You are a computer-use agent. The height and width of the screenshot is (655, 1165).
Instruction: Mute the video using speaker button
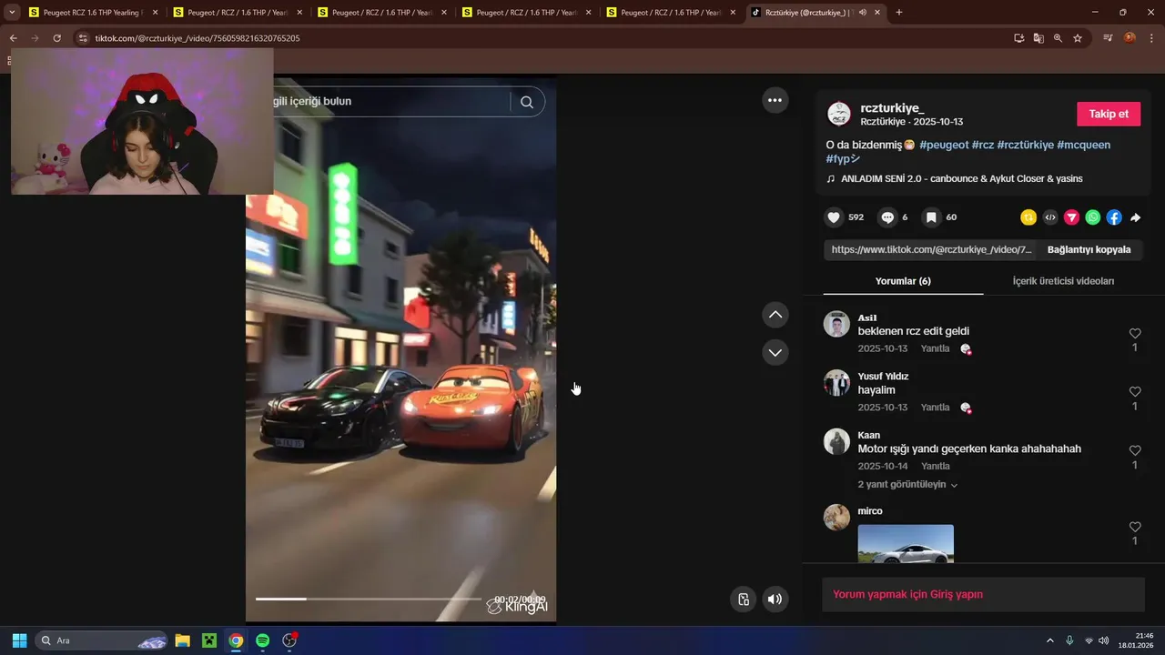pos(775,599)
